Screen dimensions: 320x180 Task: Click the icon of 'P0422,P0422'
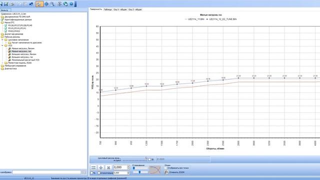click(5, 31)
